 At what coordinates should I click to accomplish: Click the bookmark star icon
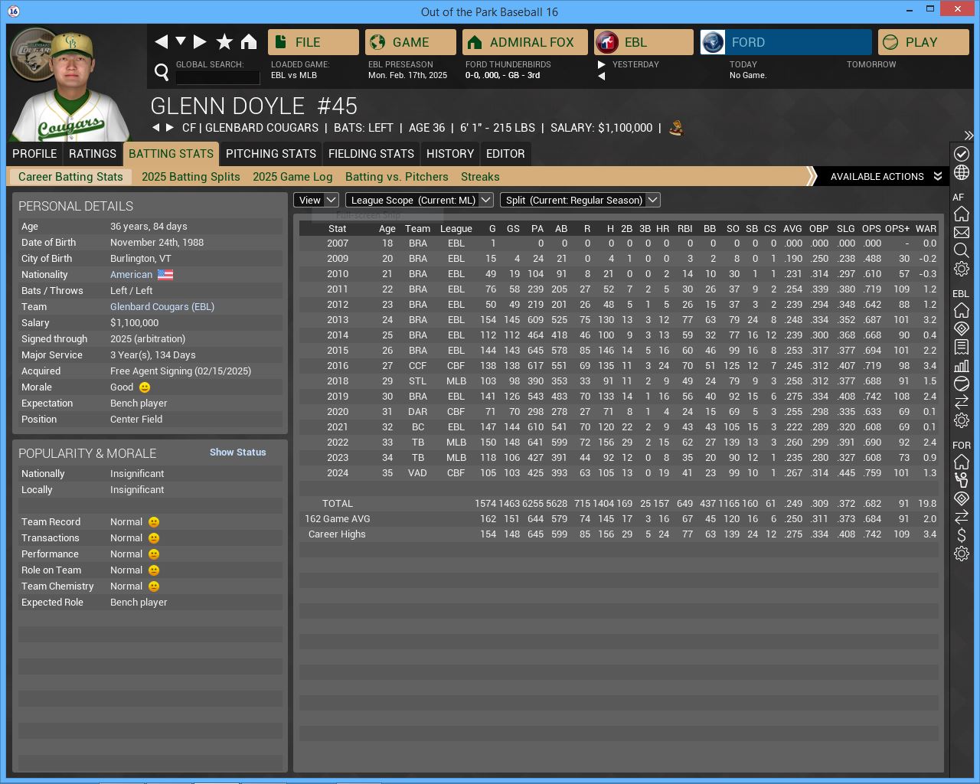[x=224, y=42]
